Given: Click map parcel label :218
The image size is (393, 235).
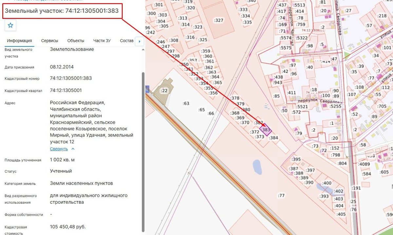Looking at the screenshot, I should pos(382,16).
